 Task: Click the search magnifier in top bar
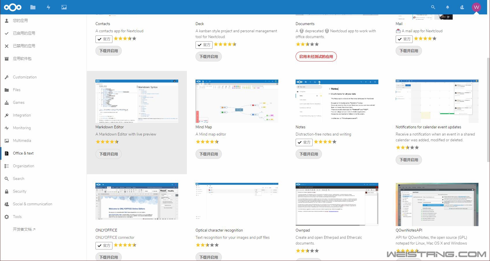click(x=433, y=7)
